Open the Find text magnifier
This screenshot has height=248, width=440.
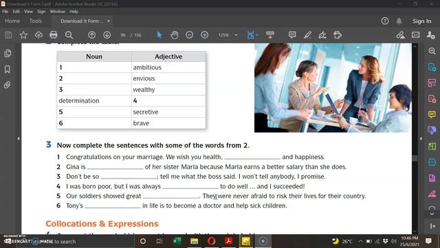pyautogui.click(x=69, y=35)
